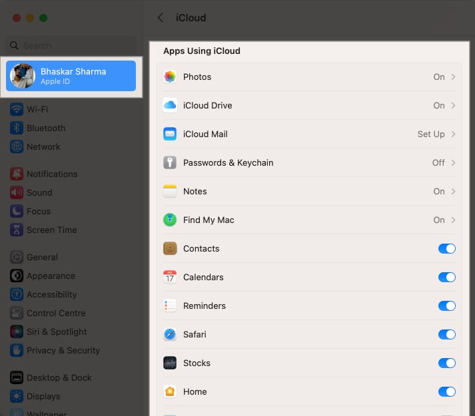Expand Photos settings via its chevron
The image size is (475, 416).
453,77
